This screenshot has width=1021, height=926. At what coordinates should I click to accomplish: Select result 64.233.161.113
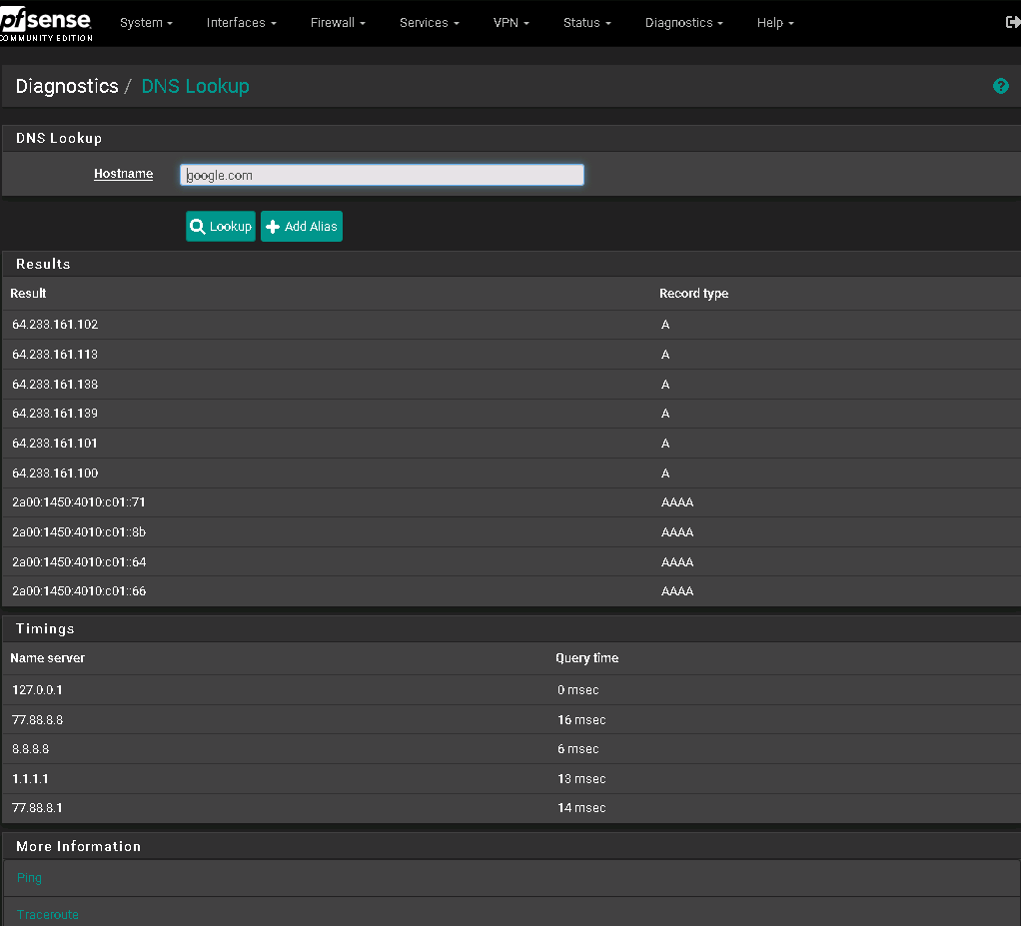(x=55, y=355)
